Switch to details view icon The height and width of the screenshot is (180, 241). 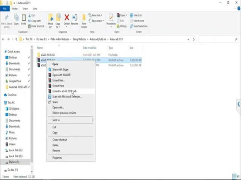click(234, 177)
